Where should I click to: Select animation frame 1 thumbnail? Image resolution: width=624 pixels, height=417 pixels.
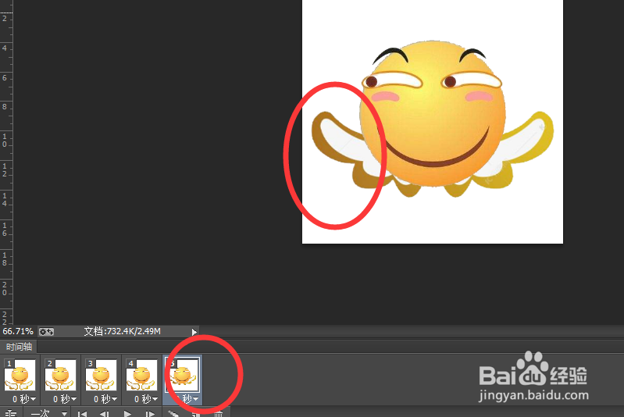(x=20, y=375)
